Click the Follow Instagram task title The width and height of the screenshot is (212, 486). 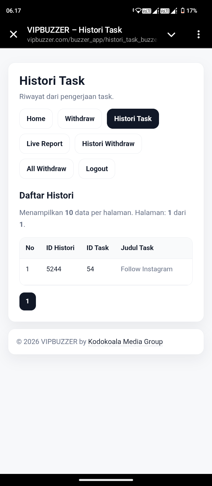click(x=147, y=269)
